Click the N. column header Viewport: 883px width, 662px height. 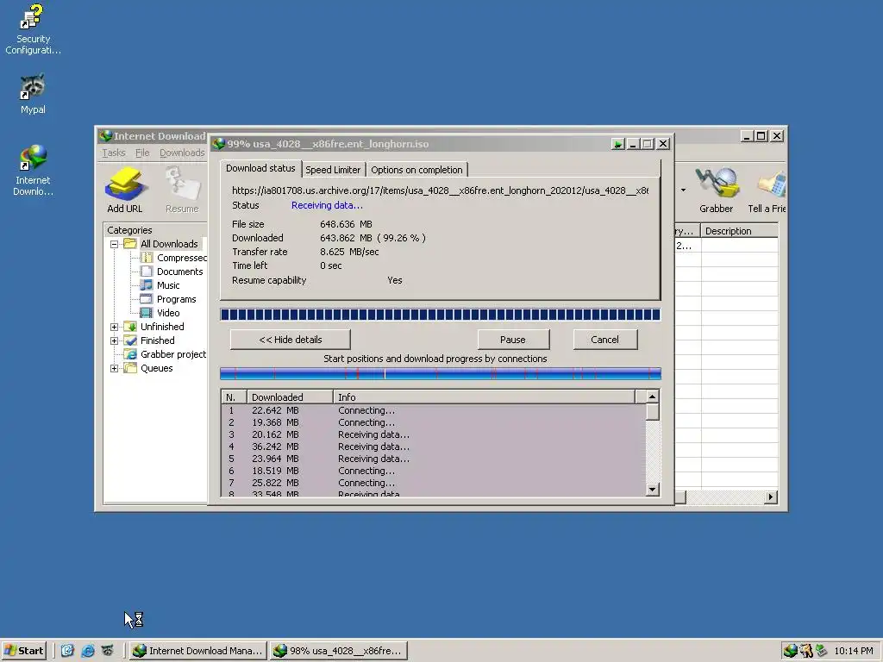235,397
